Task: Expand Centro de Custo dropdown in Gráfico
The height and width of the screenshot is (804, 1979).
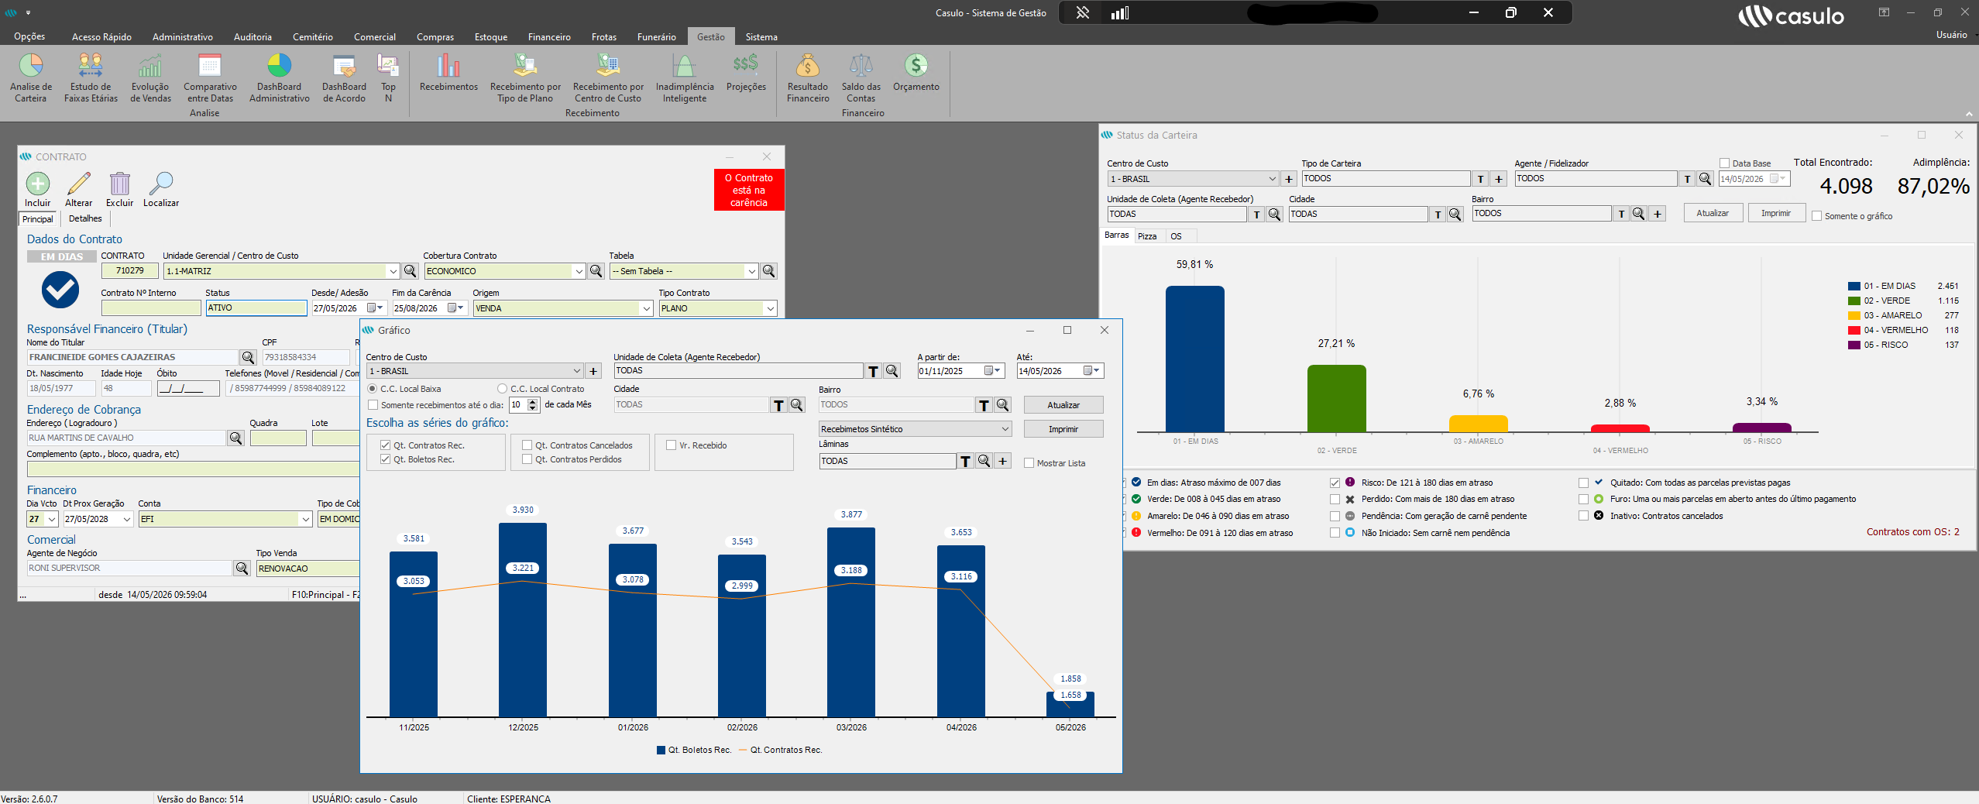Action: pyautogui.click(x=576, y=371)
